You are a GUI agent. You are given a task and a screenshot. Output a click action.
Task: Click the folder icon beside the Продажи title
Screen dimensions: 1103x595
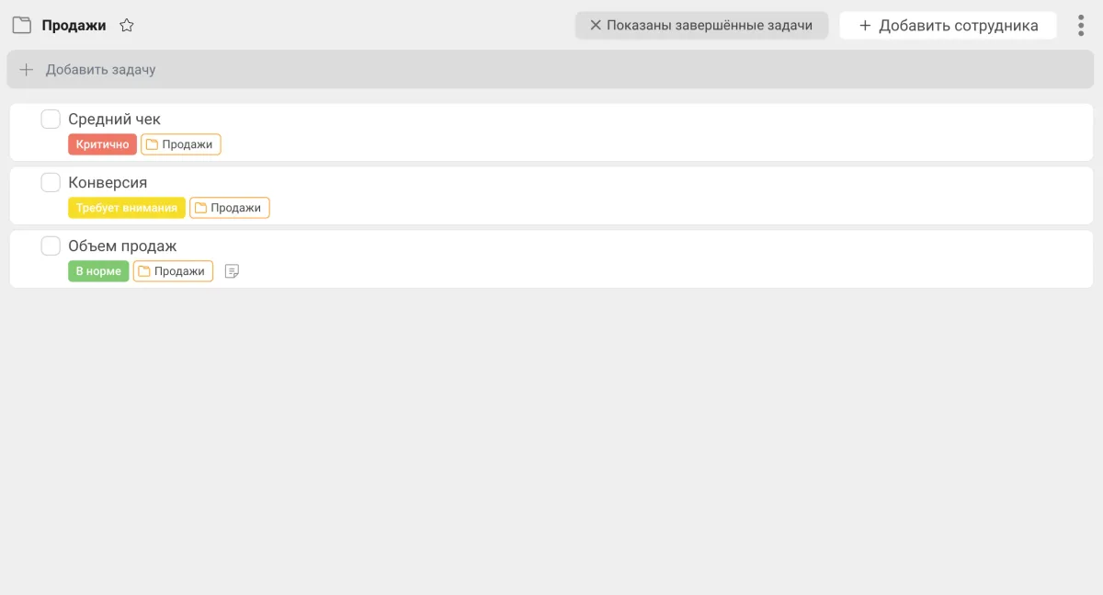tap(21, 26)
